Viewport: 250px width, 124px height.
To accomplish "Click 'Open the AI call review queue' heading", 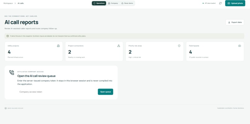I will (x=36, y=76).
